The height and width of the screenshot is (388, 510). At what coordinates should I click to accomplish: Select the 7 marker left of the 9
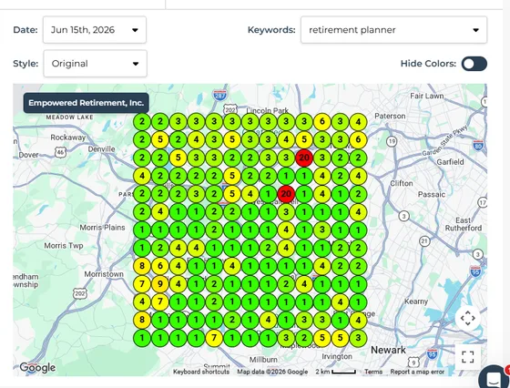142,284
